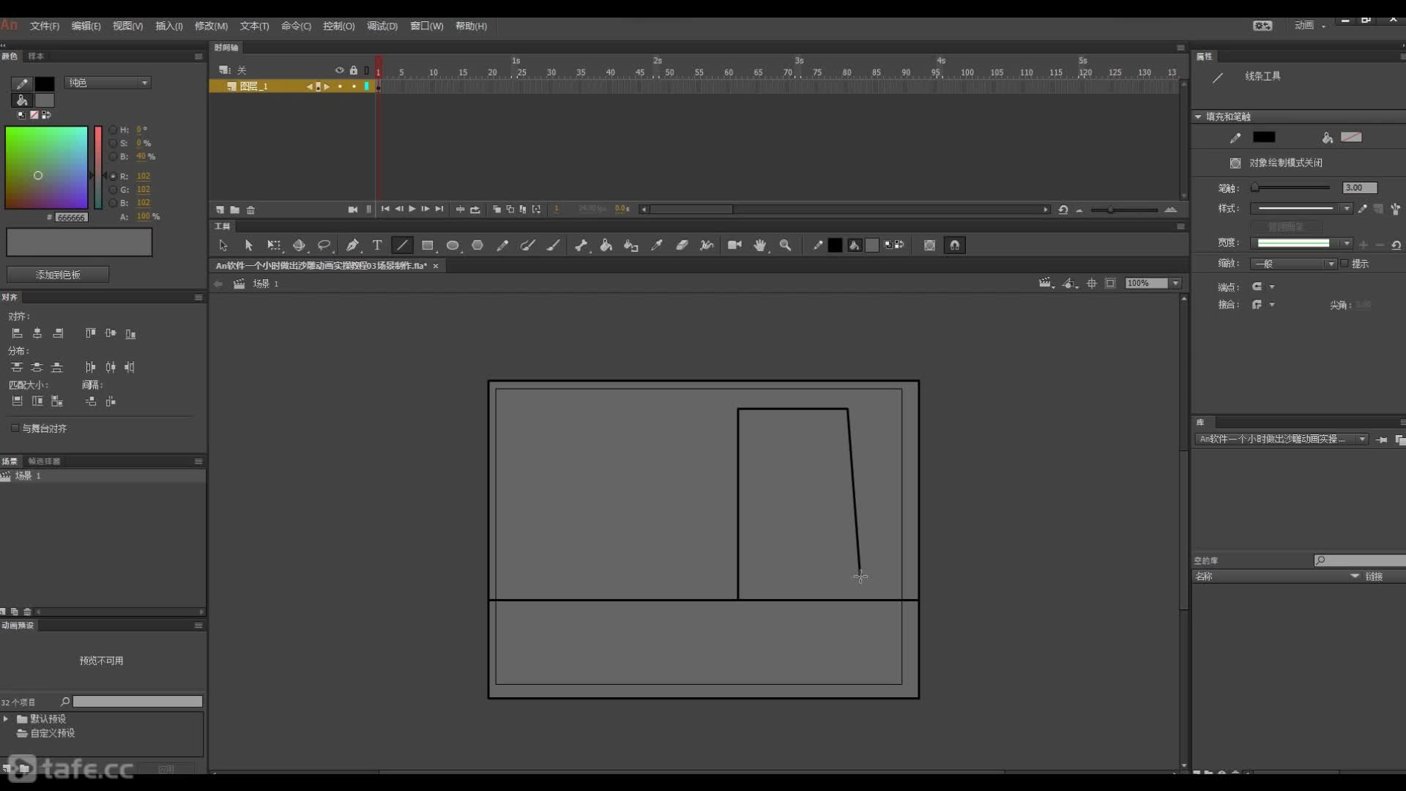
Task: Go to the first frame
Action: click(x=385, y=209)
